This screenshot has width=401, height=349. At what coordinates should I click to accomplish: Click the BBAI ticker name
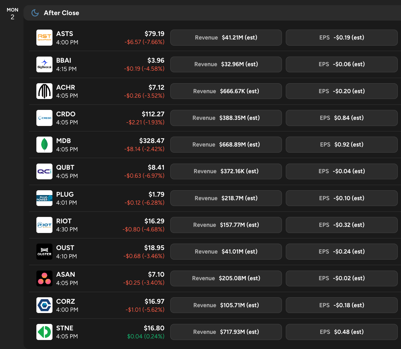pos(64,60)
